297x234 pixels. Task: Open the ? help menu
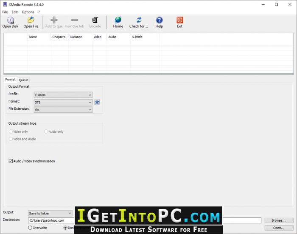coord(39,12)
